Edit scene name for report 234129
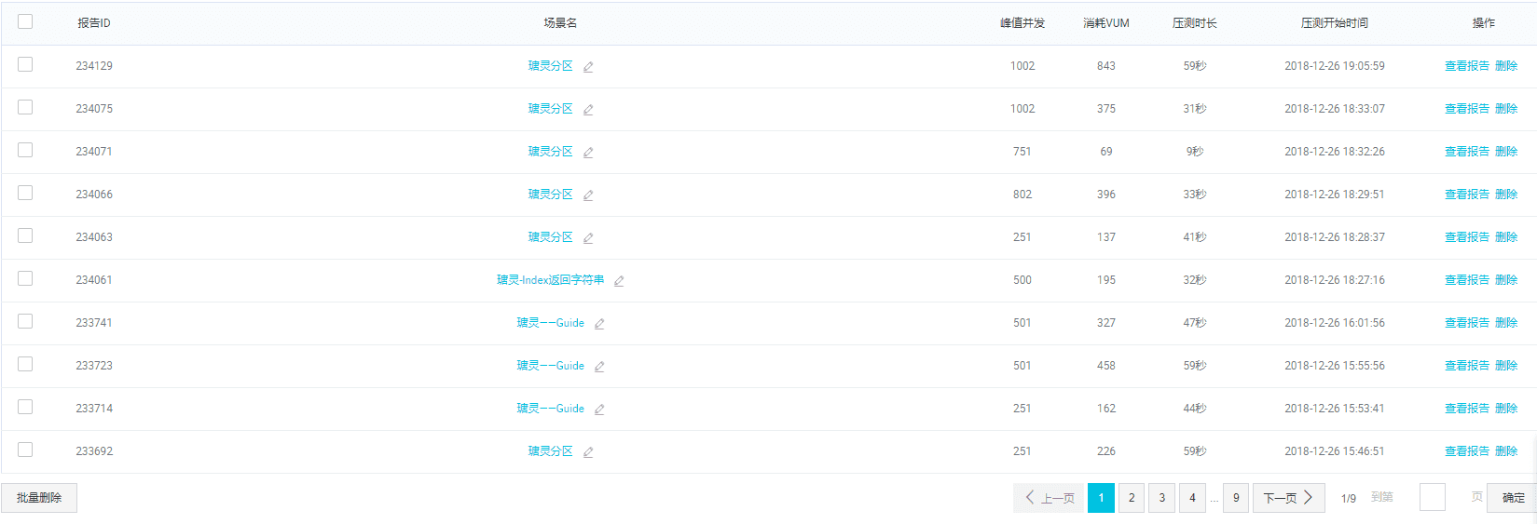 pos(588,67)
